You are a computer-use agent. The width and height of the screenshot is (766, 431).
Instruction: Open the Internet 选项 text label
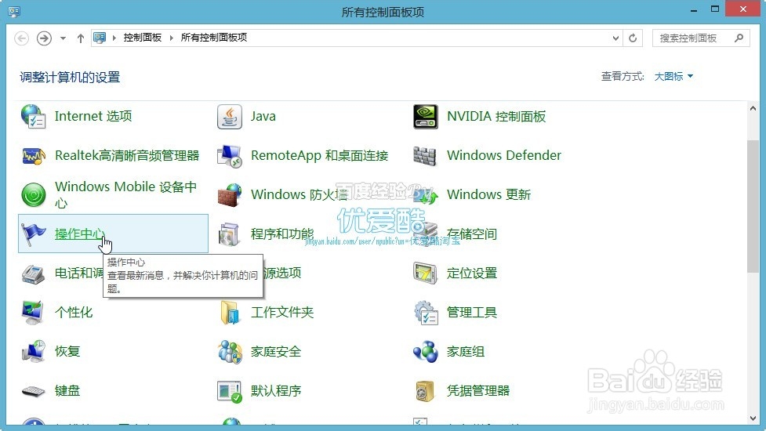93,116
